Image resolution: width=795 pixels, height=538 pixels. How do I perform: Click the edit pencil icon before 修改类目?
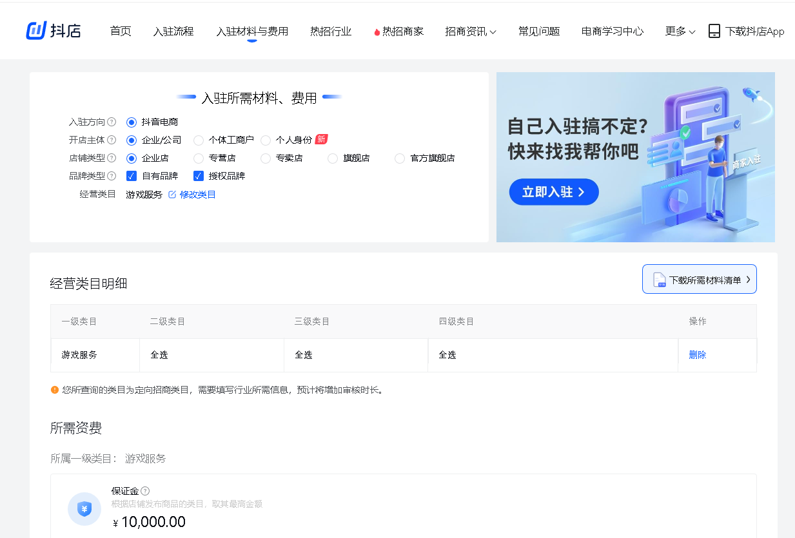coord(172,195)
